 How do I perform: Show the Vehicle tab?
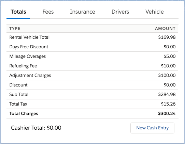coord(154,12)
